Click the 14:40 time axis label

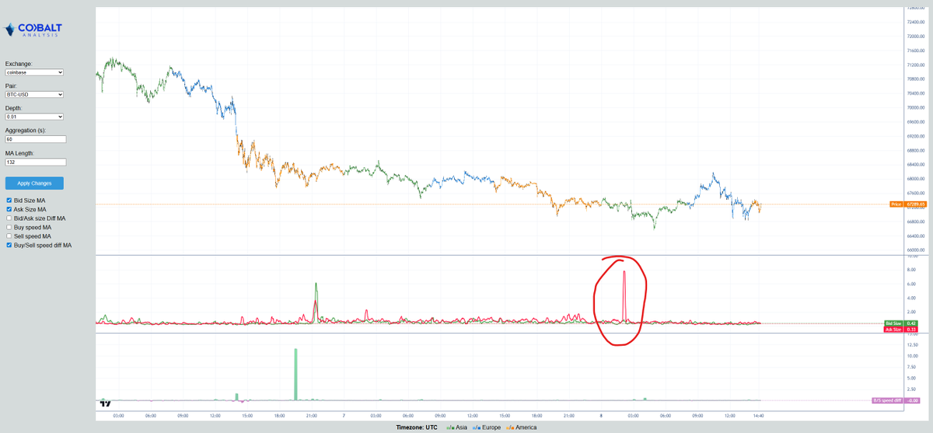click(758, 416)
